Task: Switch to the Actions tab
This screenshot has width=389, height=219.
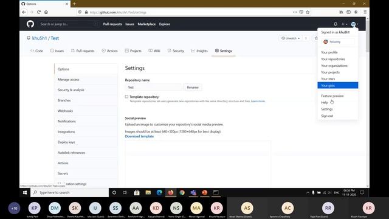Action: click(109, 50)
